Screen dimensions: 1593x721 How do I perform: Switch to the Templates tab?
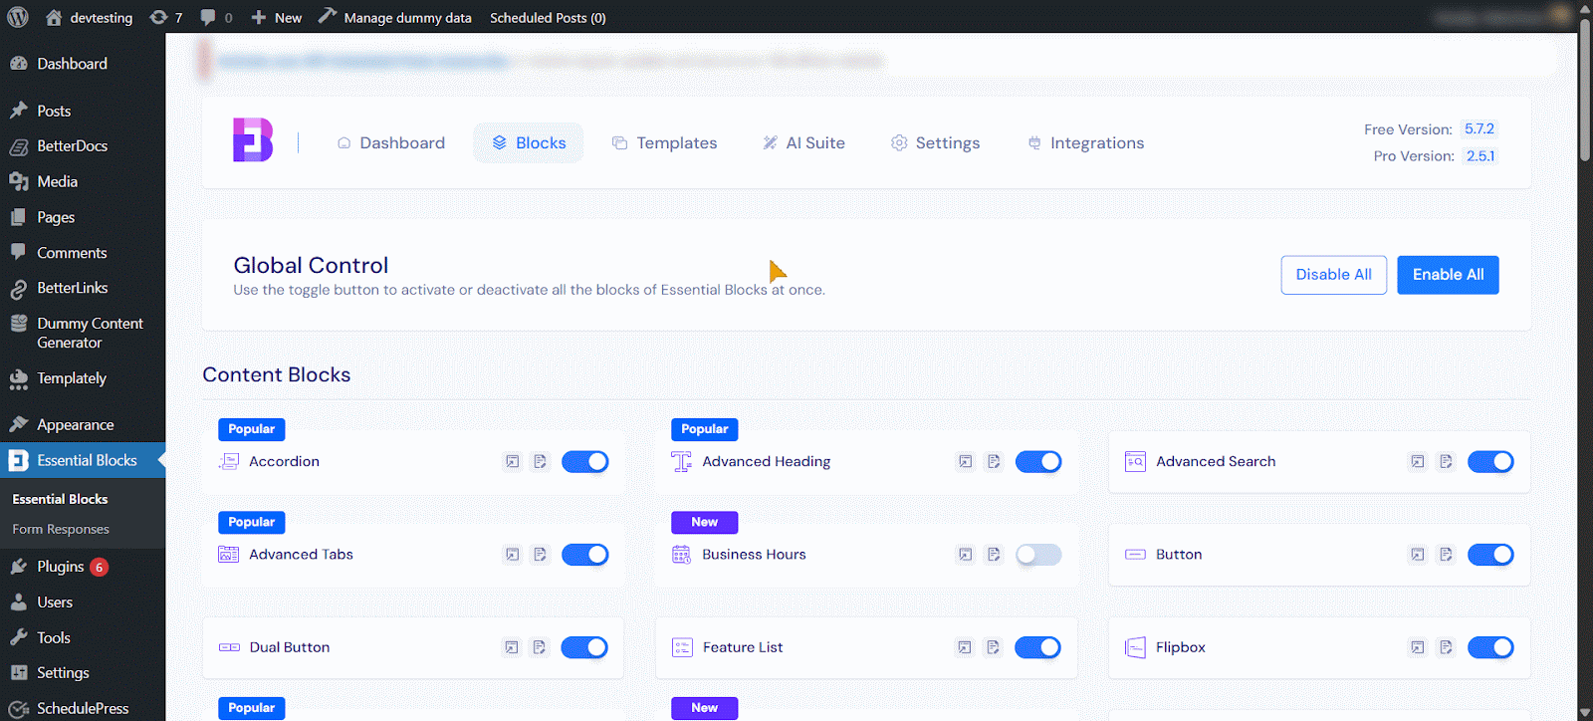coord(664,142)
